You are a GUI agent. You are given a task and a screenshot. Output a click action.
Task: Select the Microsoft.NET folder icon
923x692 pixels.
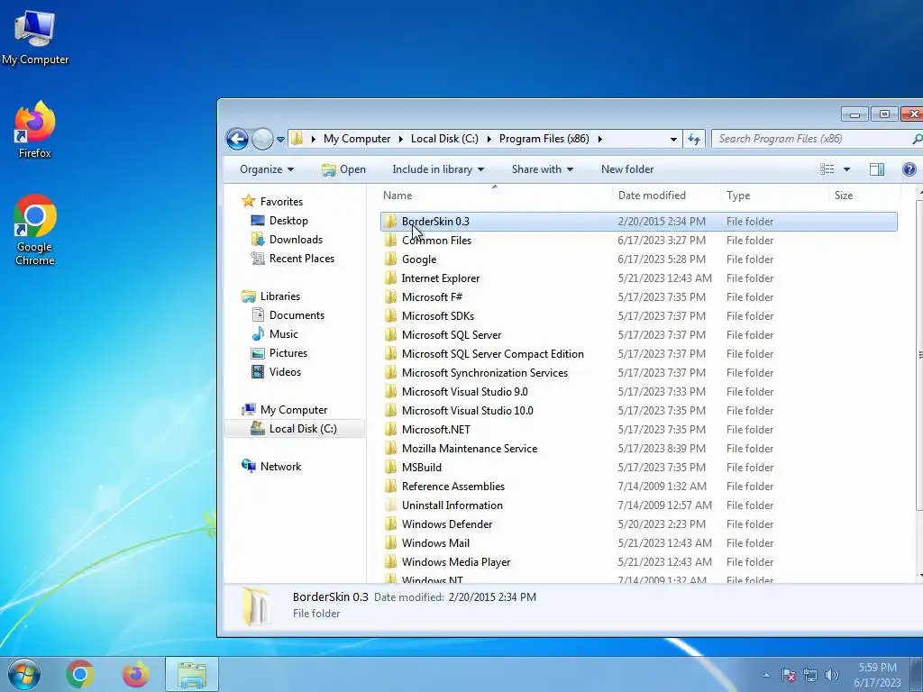(x=390, y=430)
